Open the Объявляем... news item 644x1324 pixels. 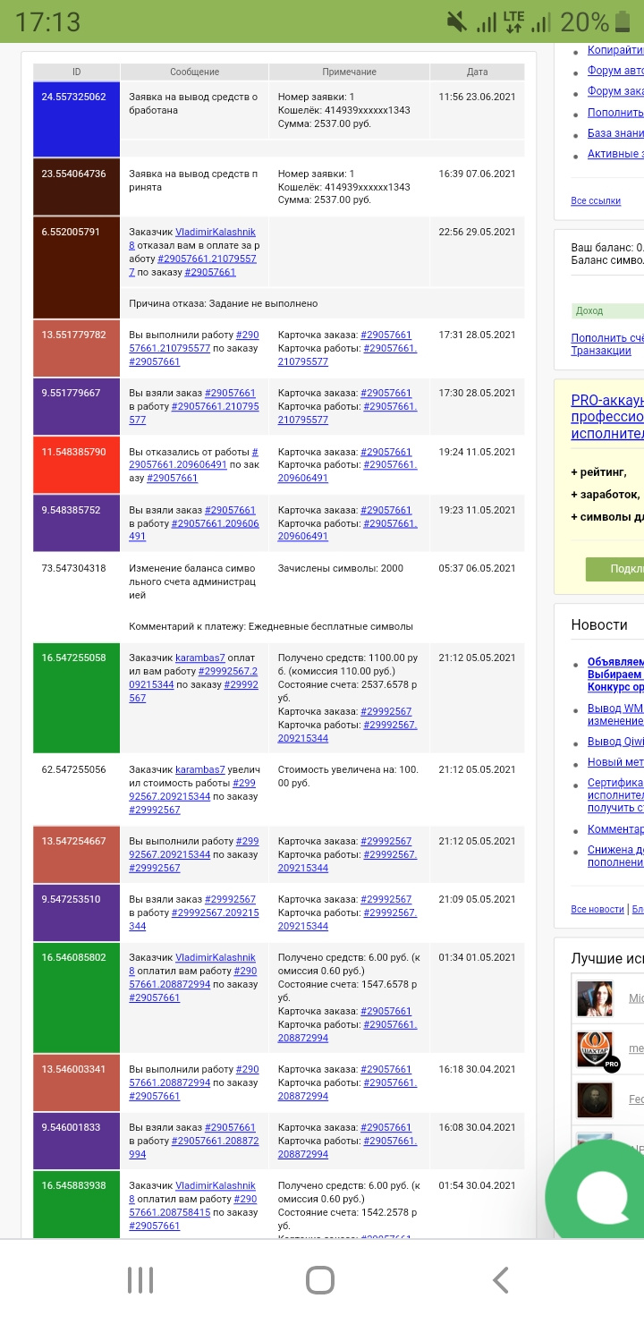tap(615, 675)
